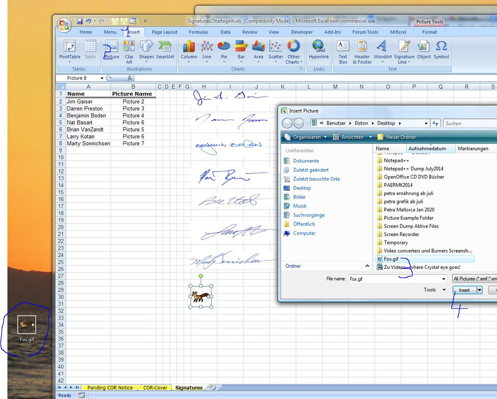This screenshot has width=497, height=399.
Task: Click the File name input field
Action: pyautogui.click(x=395, y=279)
